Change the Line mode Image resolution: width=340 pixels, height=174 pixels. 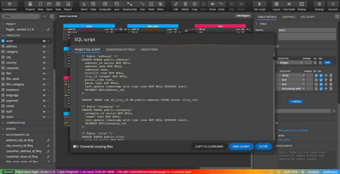pyautogui.click(x=289, y=6)
